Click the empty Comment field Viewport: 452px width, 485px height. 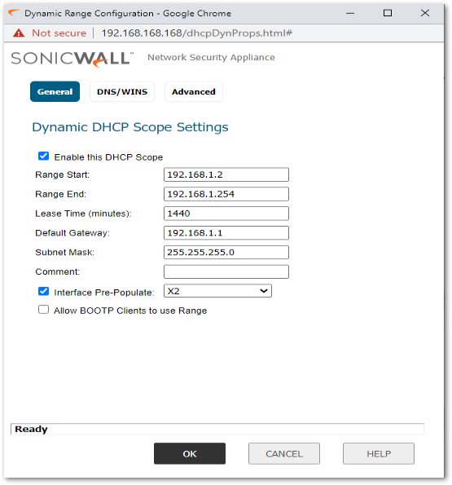226,272
